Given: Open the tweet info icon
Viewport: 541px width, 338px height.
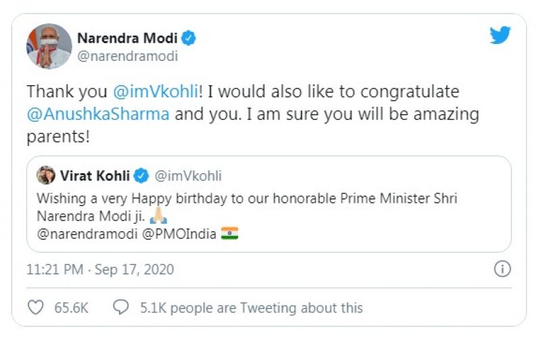Looking at the screenshot, I should click(502, 269).
